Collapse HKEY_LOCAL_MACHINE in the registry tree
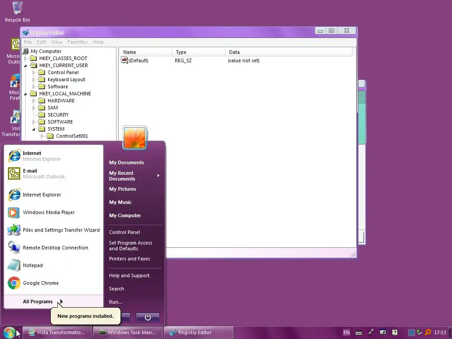 25,94
